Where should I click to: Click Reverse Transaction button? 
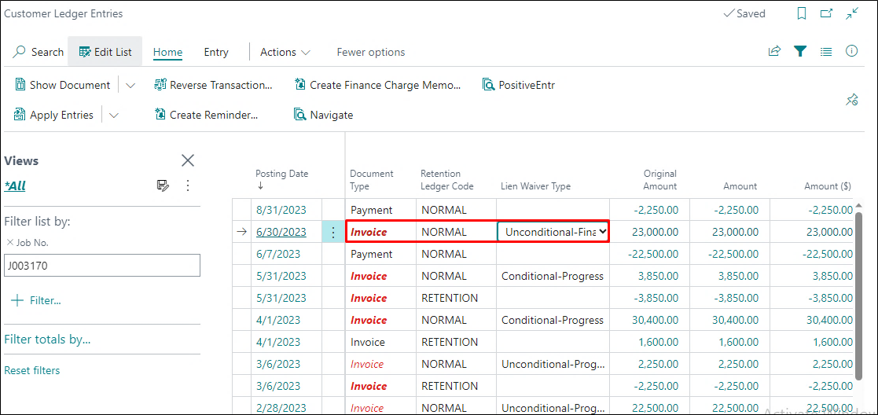[x=213, y=85]
